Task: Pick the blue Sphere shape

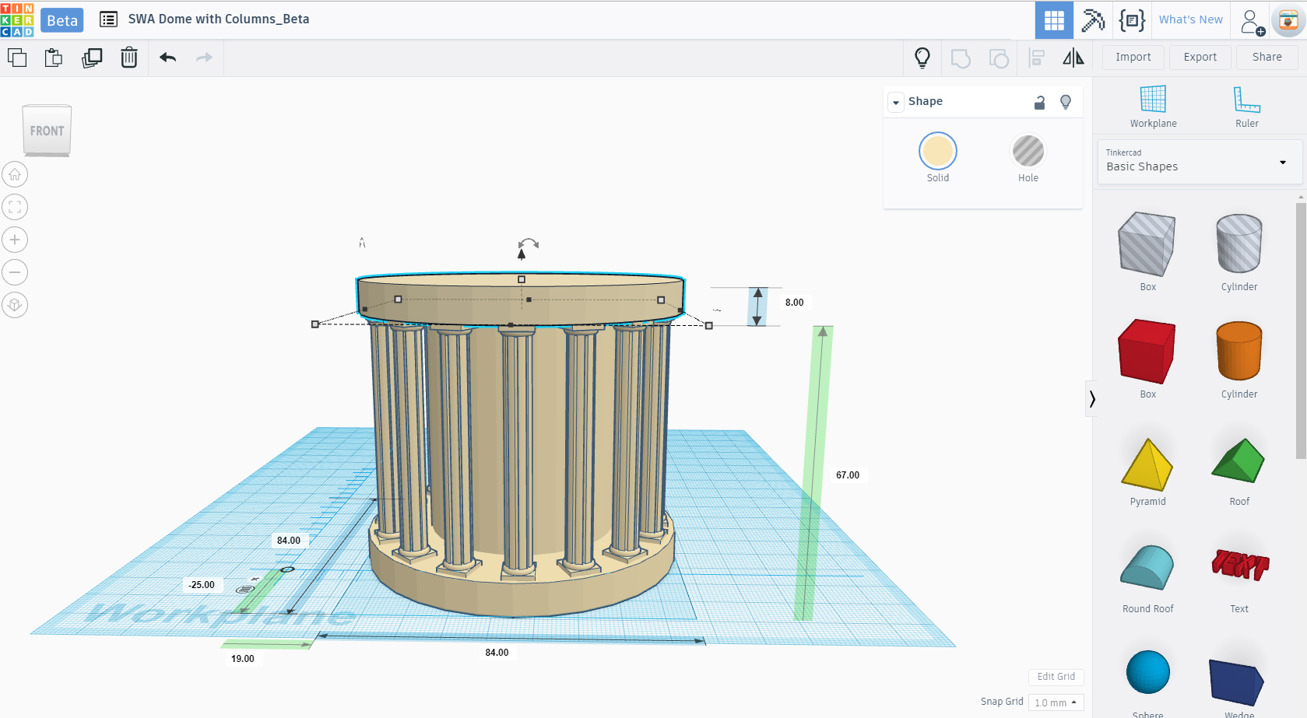Action: click(1147, 672)
